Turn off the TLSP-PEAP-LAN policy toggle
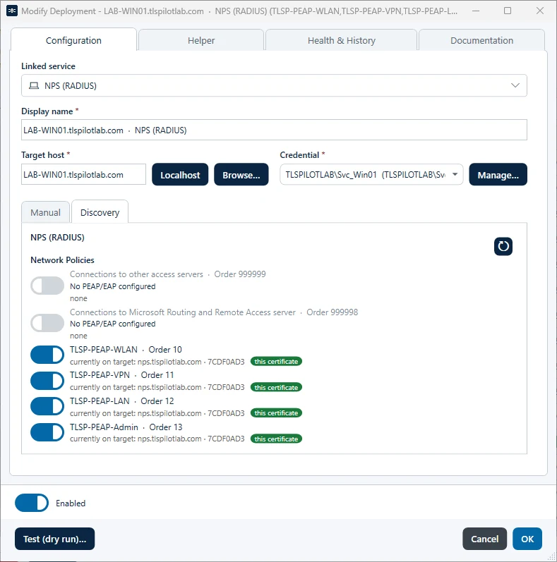 47,406
